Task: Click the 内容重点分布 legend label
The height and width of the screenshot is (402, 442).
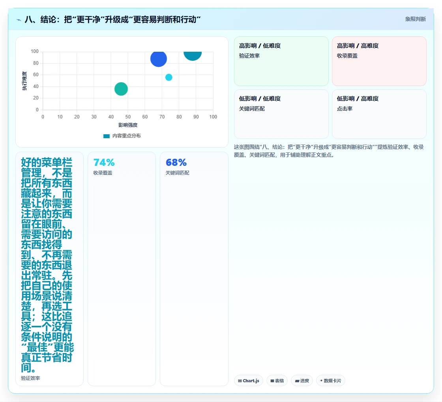Action: tap(127, 136)
